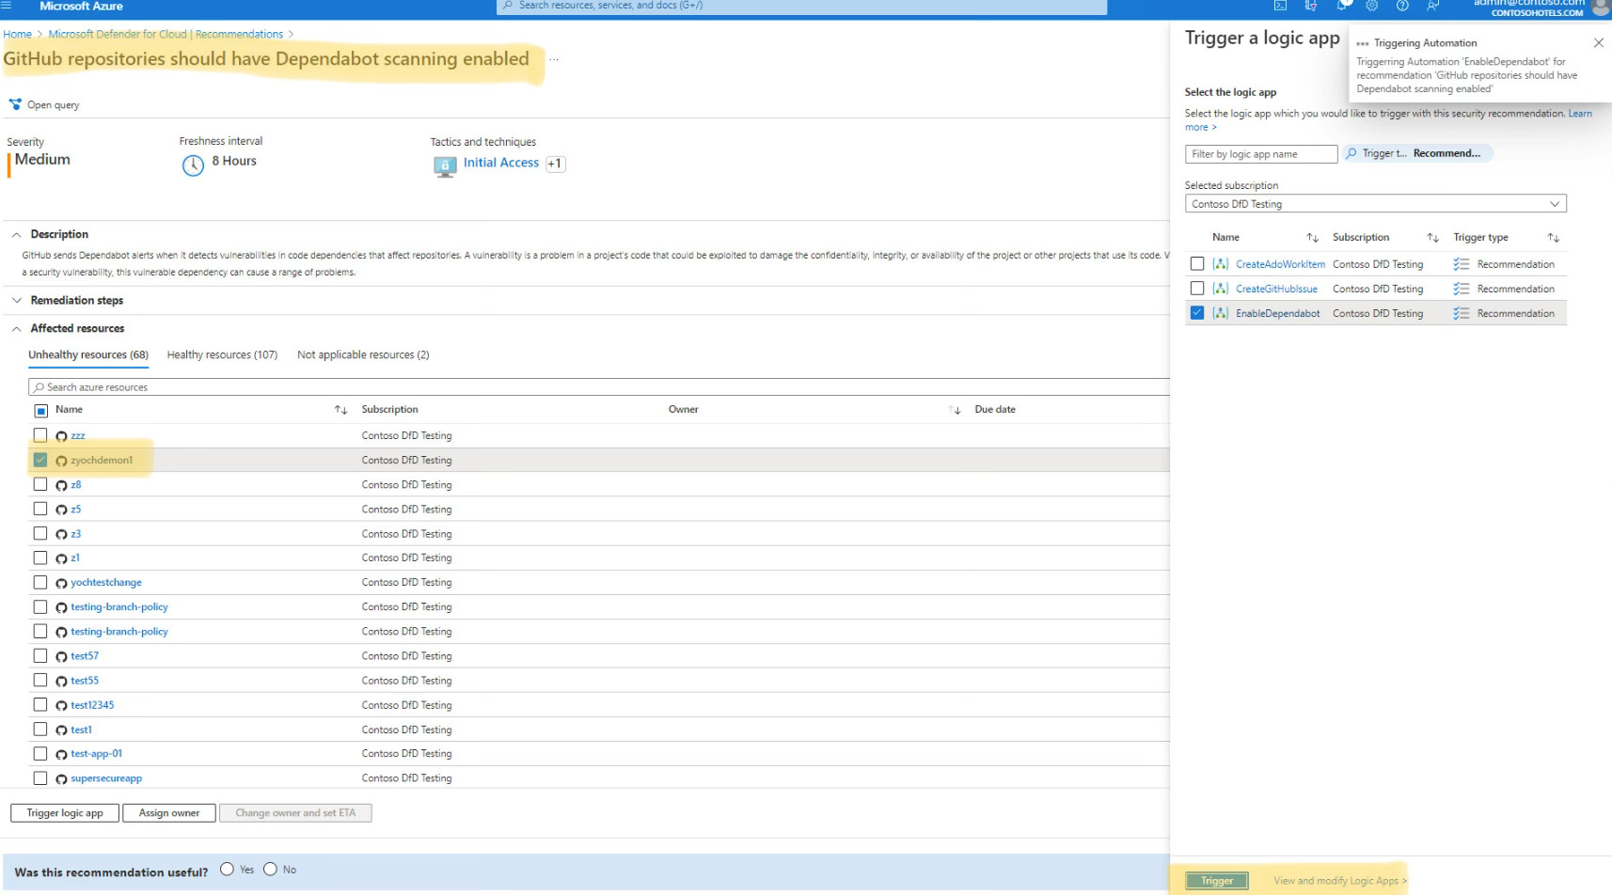Open the test-app-01 repository link
1612x895 pixels.
point(96,754)
